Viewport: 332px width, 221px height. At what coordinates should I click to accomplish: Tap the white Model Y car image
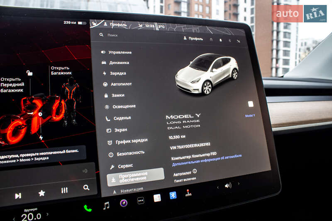point(207,73)
